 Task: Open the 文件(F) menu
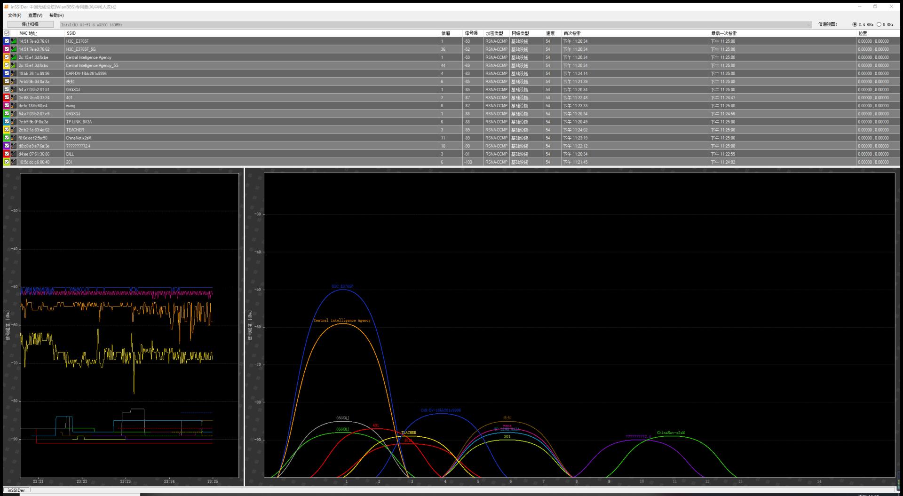(15, 16)
